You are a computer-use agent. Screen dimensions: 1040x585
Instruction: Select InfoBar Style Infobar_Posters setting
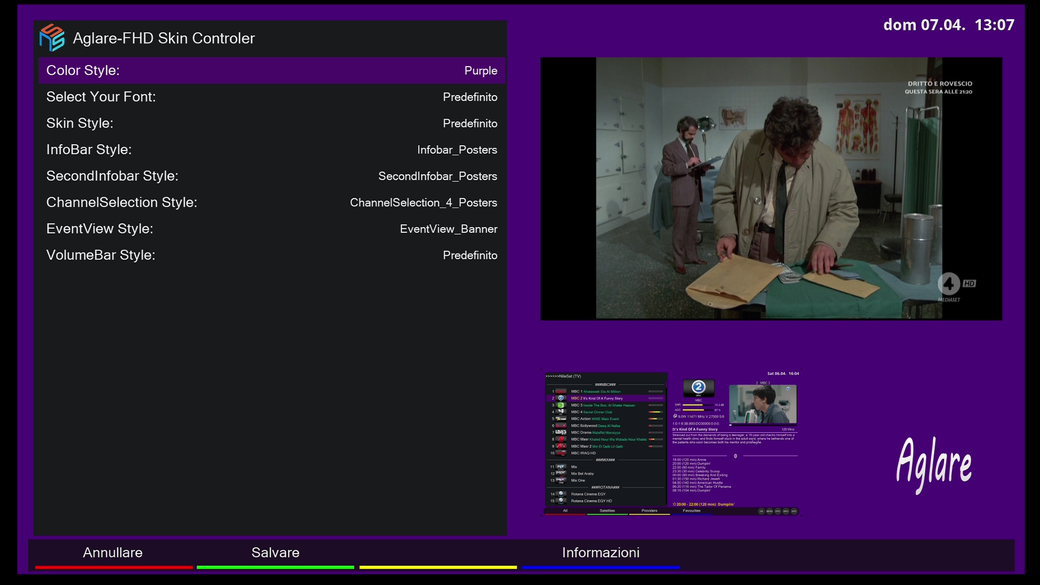pos(456,150)
